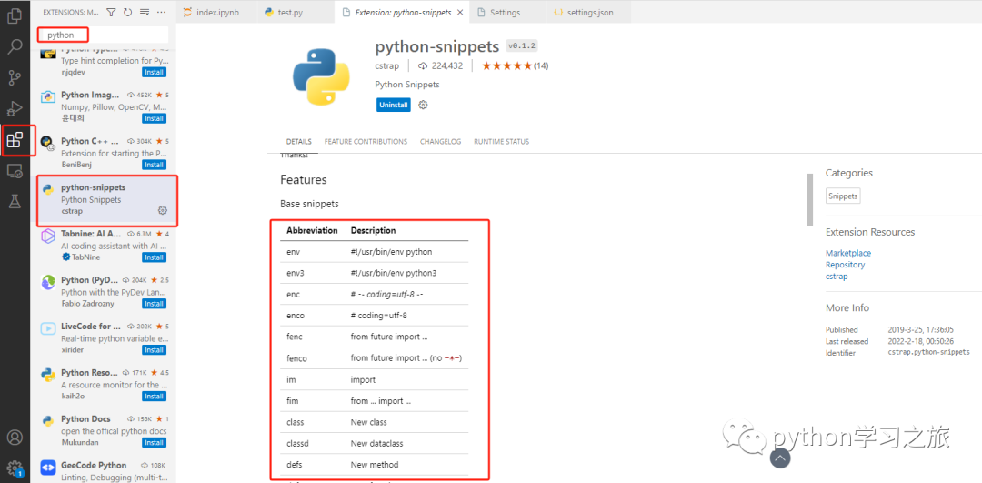Click the version v0.1.2 badge
The image size is (982, 483).
coord(522,45)
